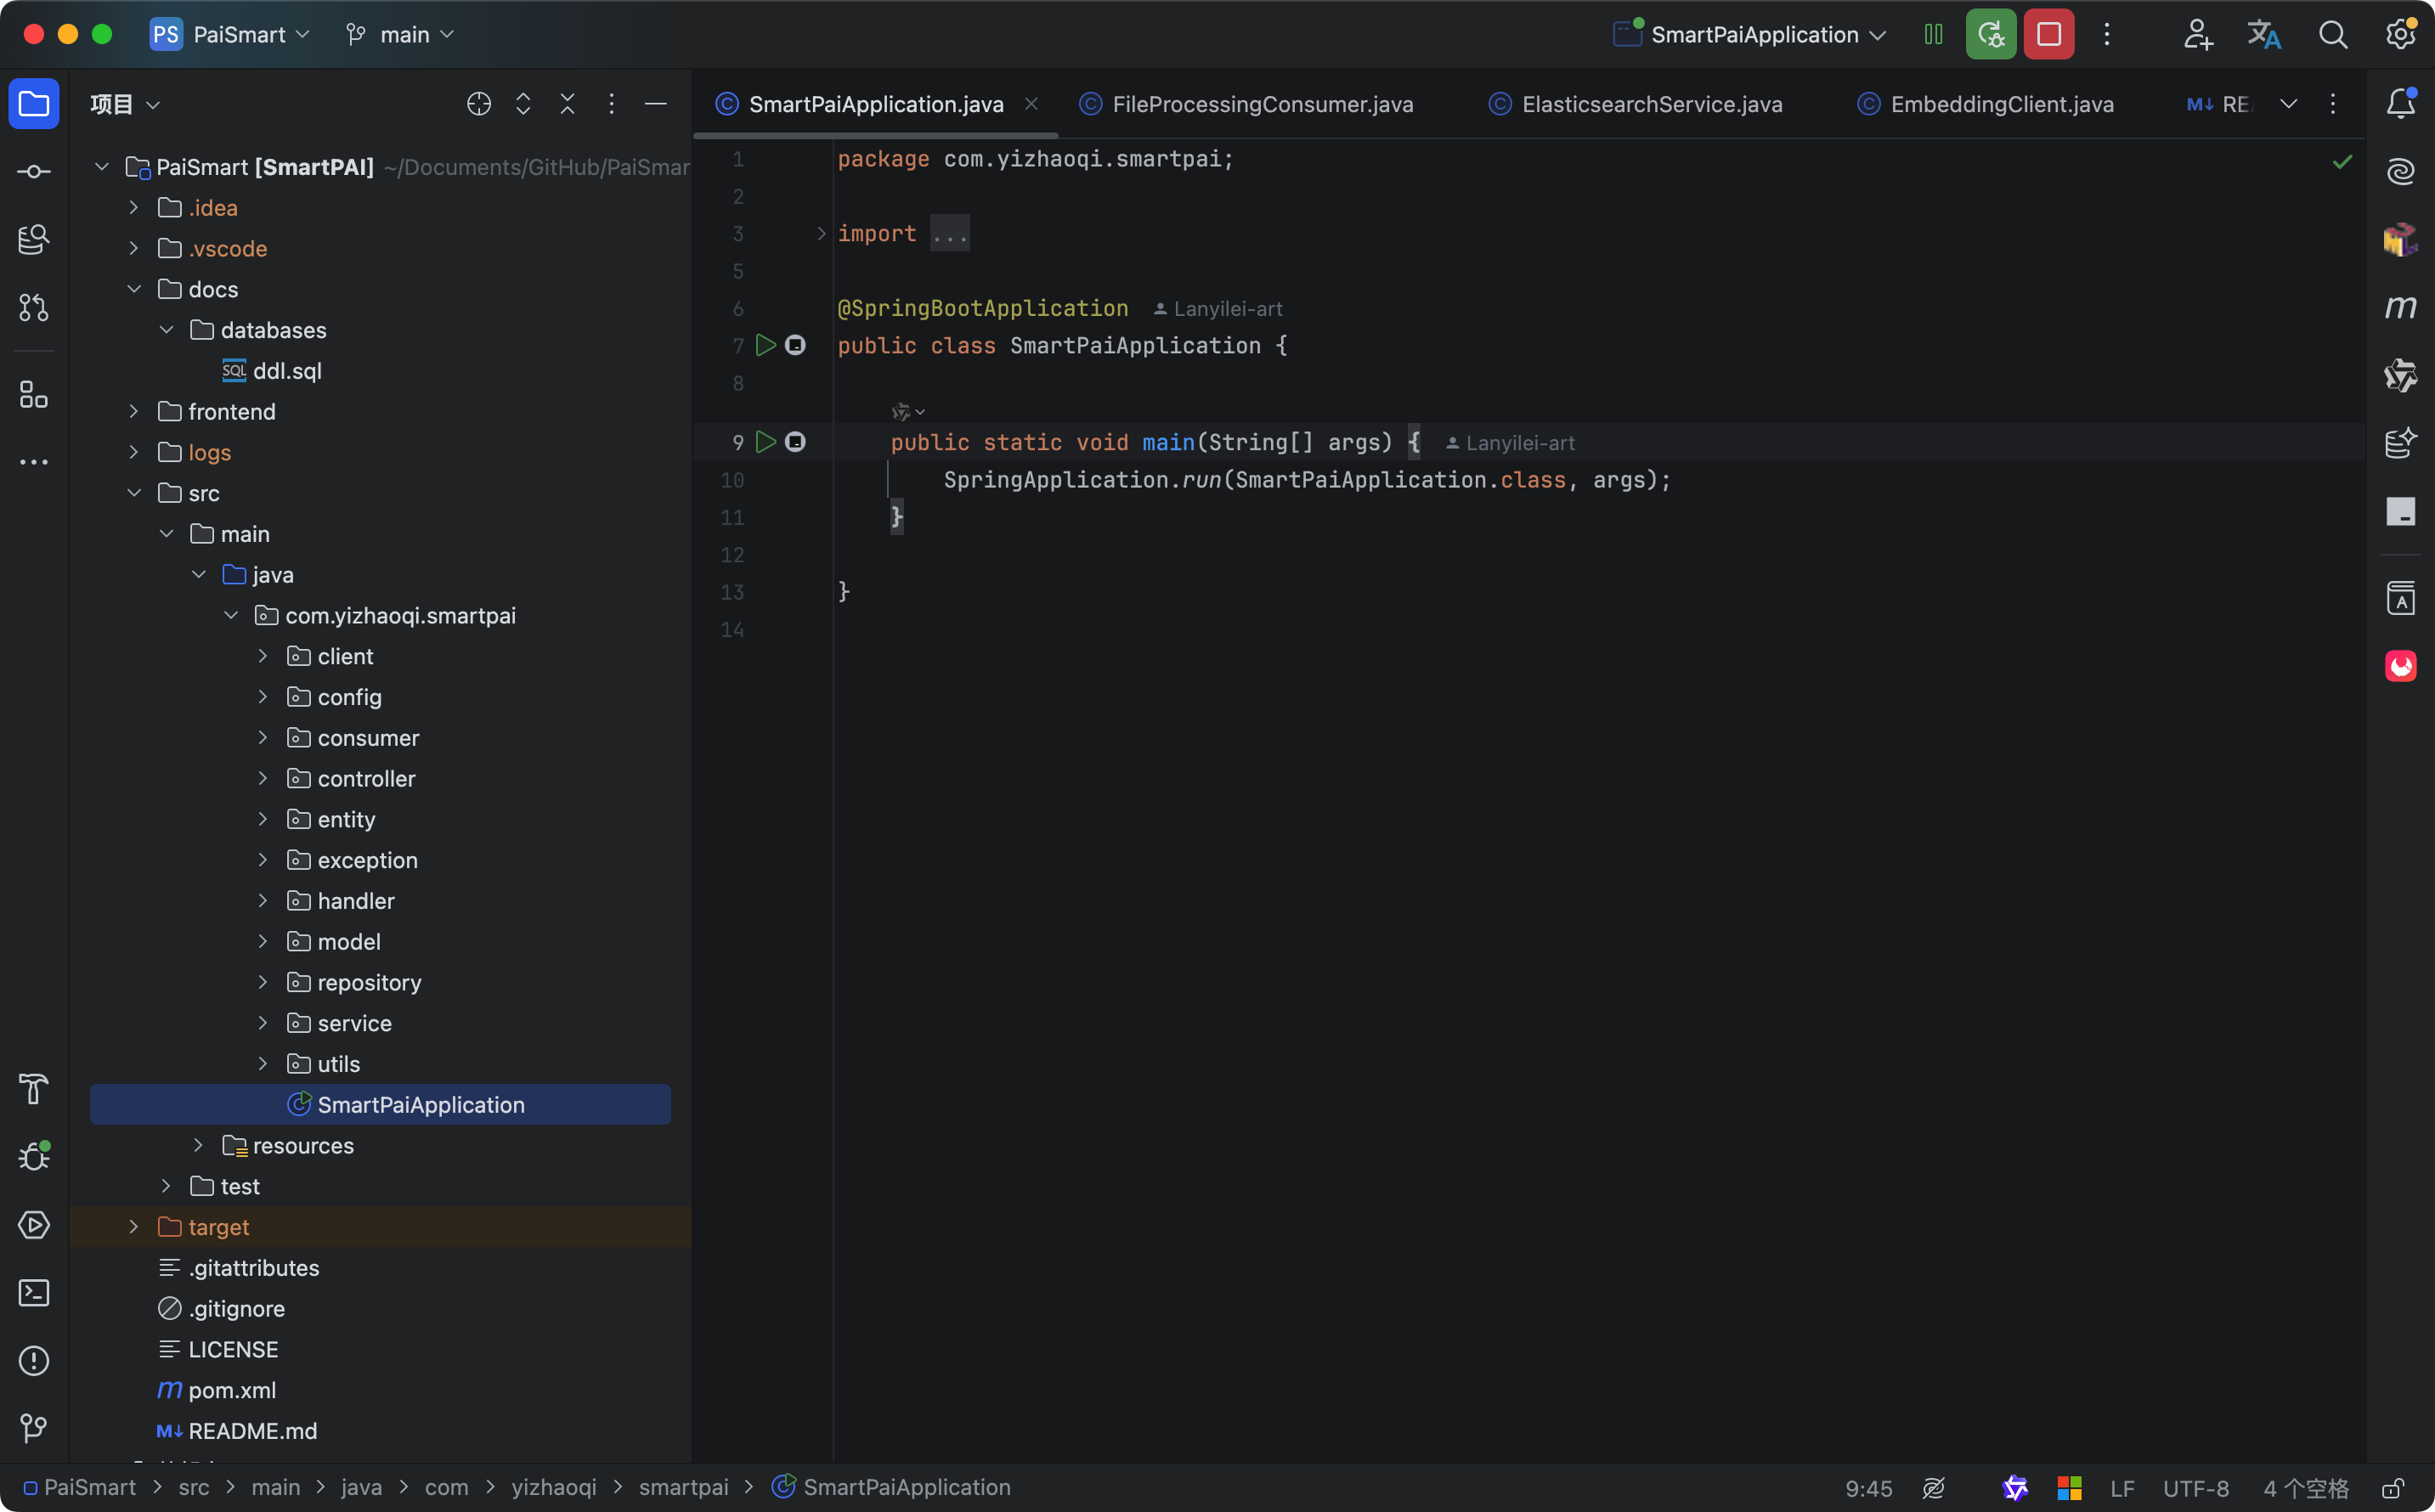
Task: Open the Terminal tool window
Action: [34, 1293]
